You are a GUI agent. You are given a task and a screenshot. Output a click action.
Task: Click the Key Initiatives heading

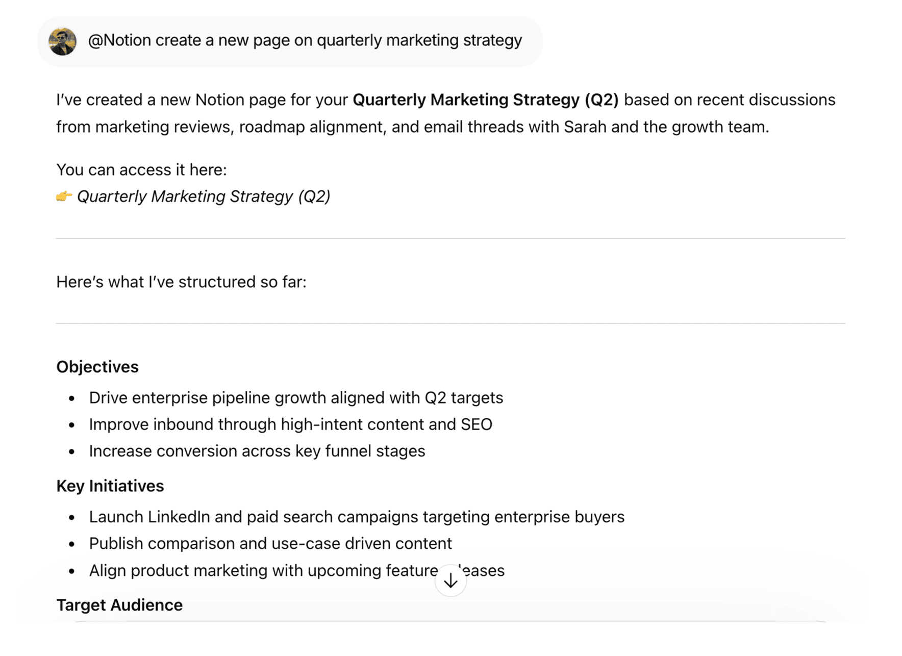[x=110, y=485]
